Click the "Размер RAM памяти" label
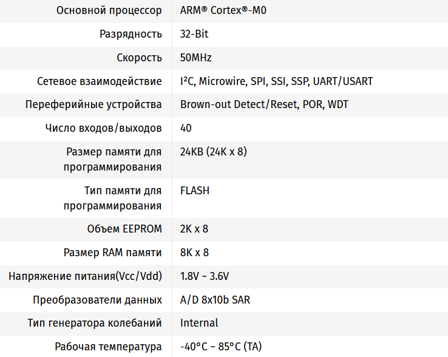Viewport: 448px width, 357px height. [113, 253]
